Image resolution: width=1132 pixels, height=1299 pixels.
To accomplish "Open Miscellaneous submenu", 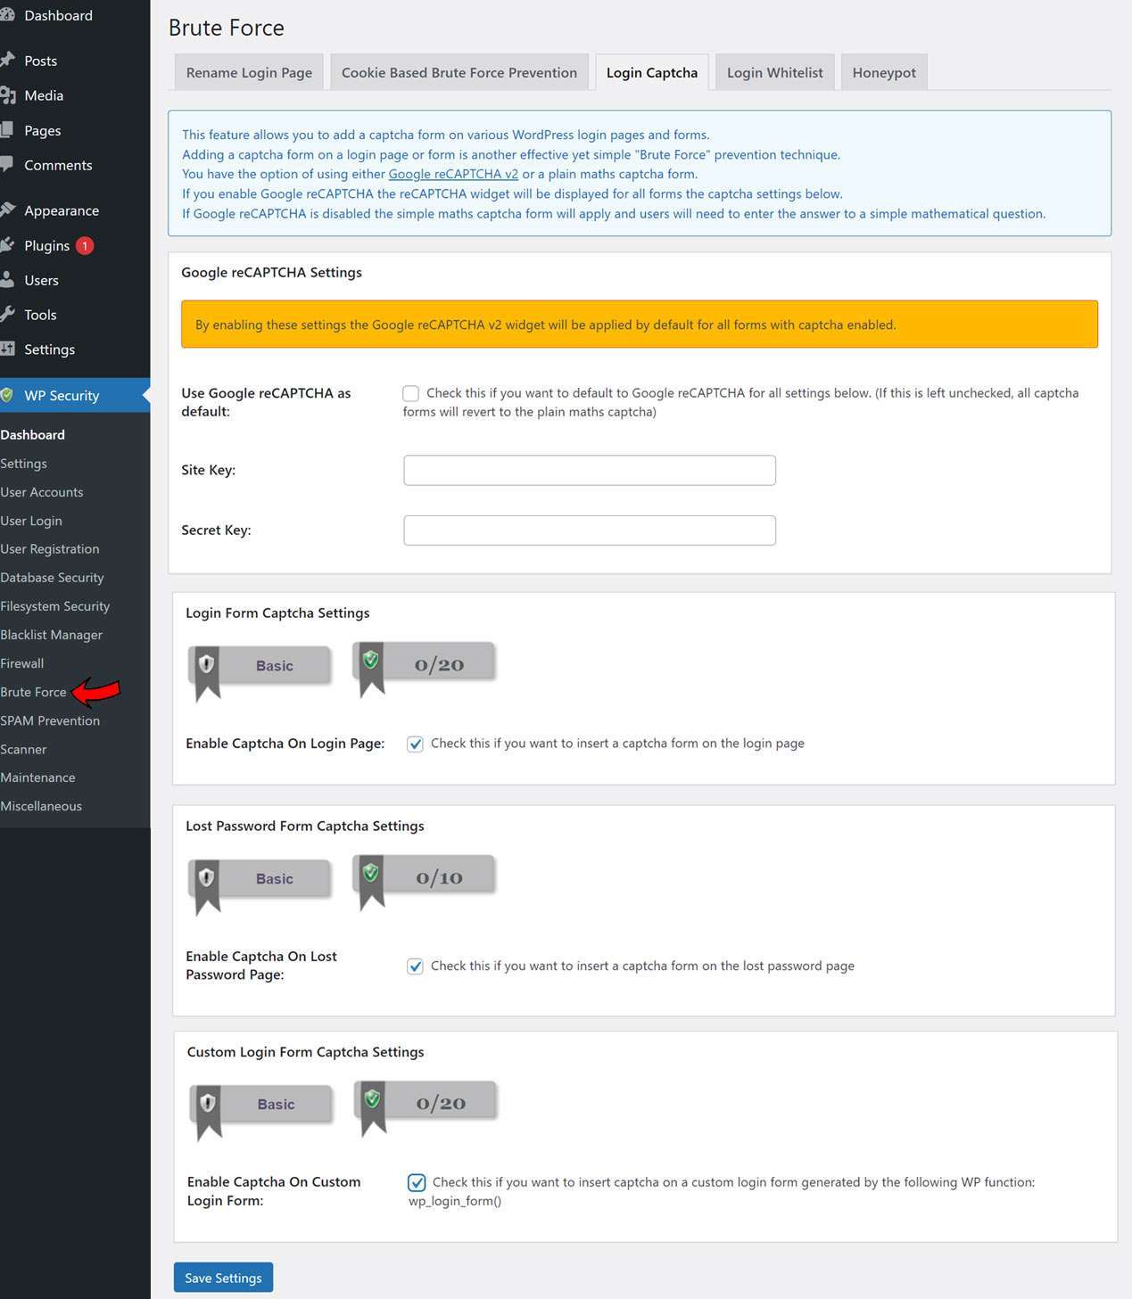I will coord(41,806).
